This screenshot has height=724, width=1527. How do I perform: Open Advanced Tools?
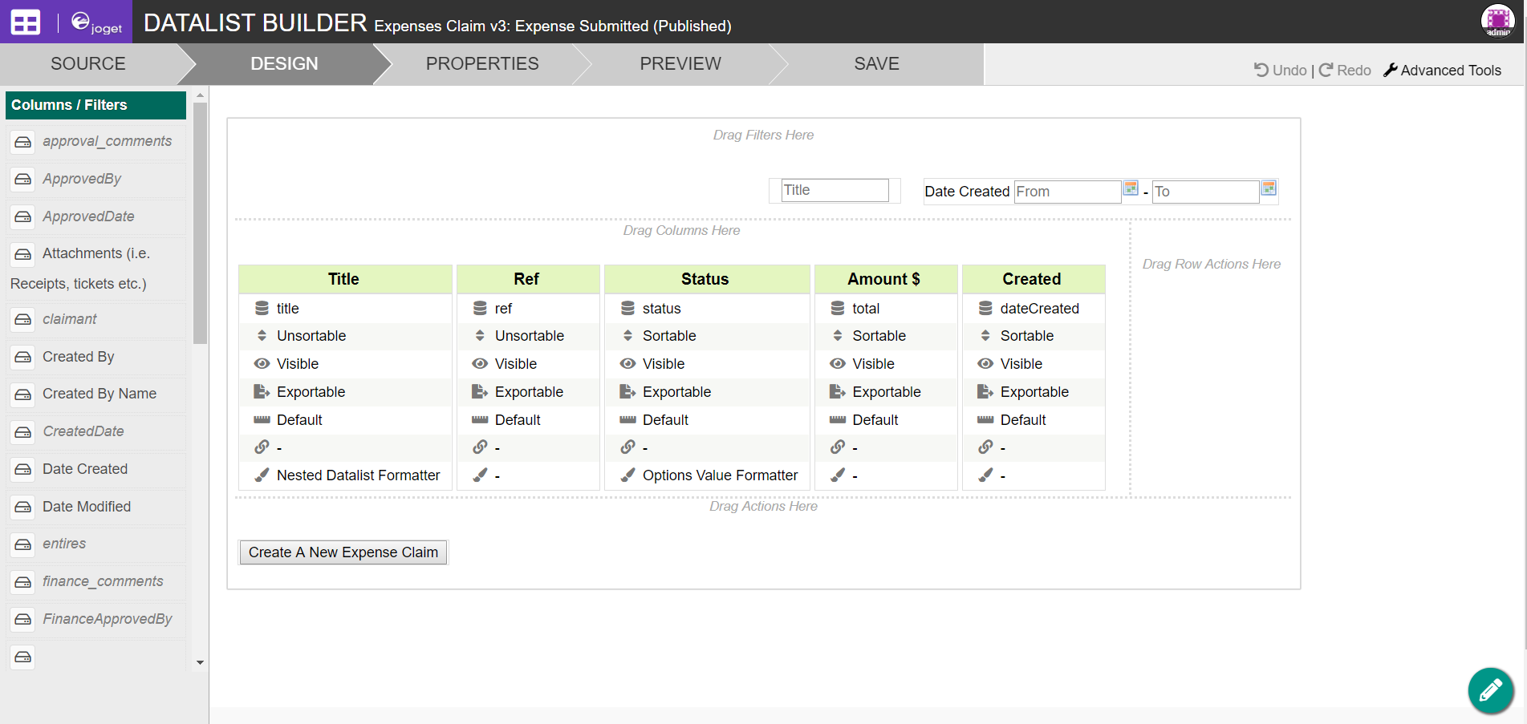pos(1442,71)
